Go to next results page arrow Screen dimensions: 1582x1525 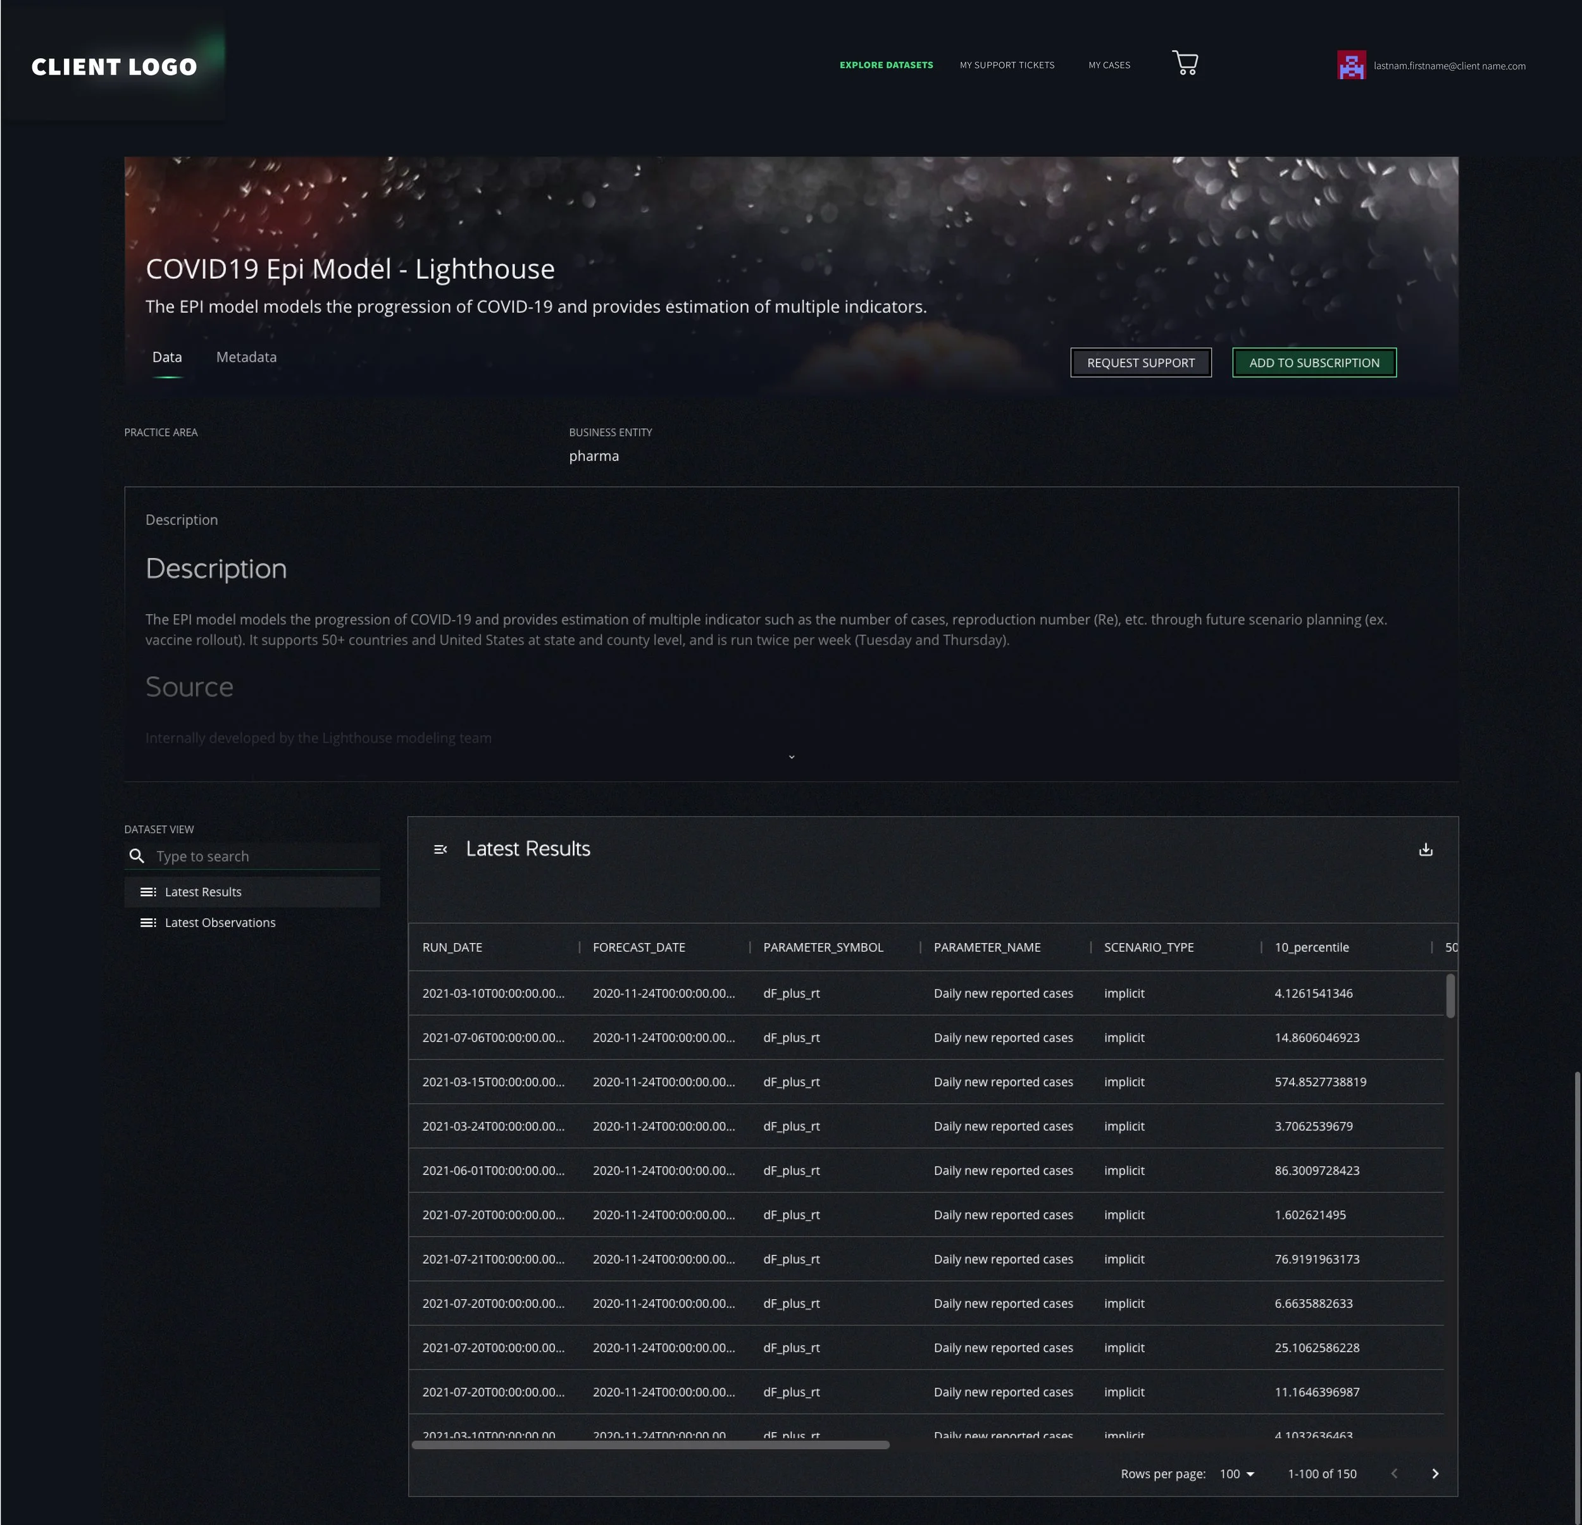coord(1435,1473)
